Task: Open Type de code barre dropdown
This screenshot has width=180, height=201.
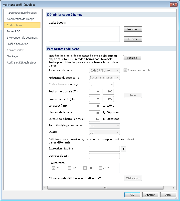Action: (x=104, y=70)
